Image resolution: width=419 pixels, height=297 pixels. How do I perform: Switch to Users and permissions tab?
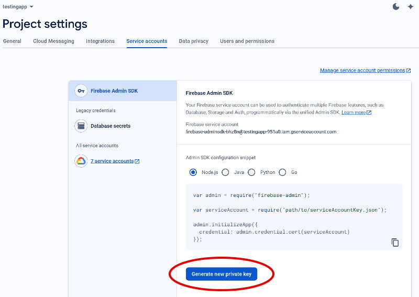[x=247, y=41]
